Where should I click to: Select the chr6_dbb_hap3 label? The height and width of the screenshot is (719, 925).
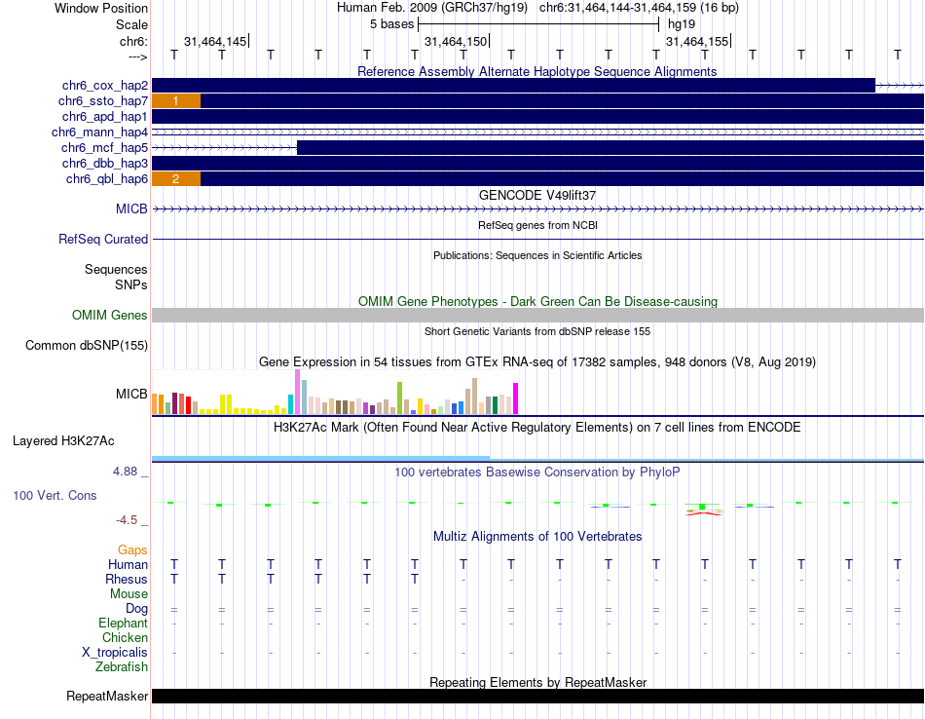click(x=105, y=163)
